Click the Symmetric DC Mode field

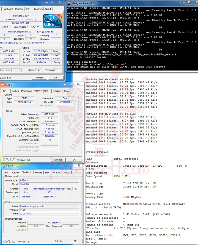[65, 102]
